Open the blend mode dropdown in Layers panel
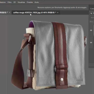The image size is (94, 94). (92, 18)
